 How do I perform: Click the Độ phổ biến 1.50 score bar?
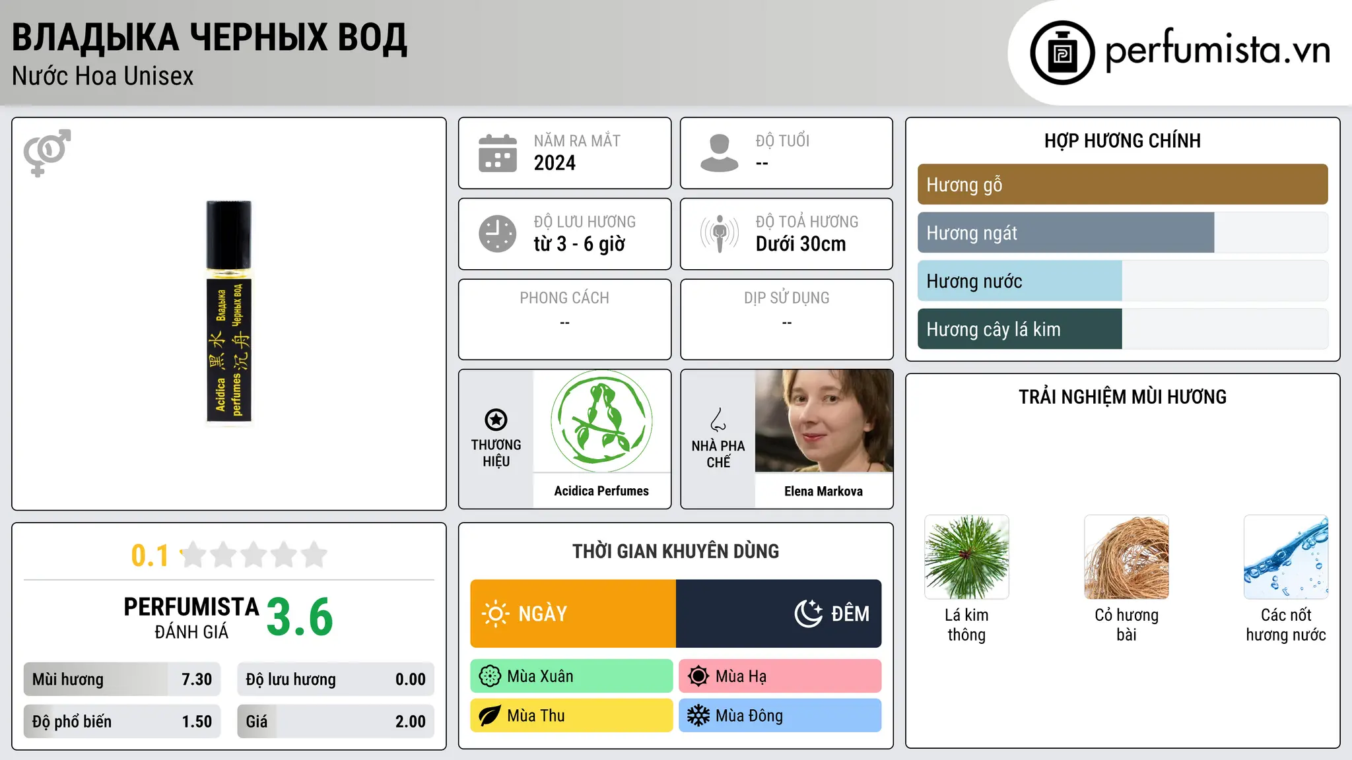(x=122, y=722)
